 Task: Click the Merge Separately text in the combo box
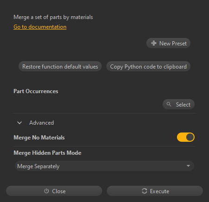point(39,166)
